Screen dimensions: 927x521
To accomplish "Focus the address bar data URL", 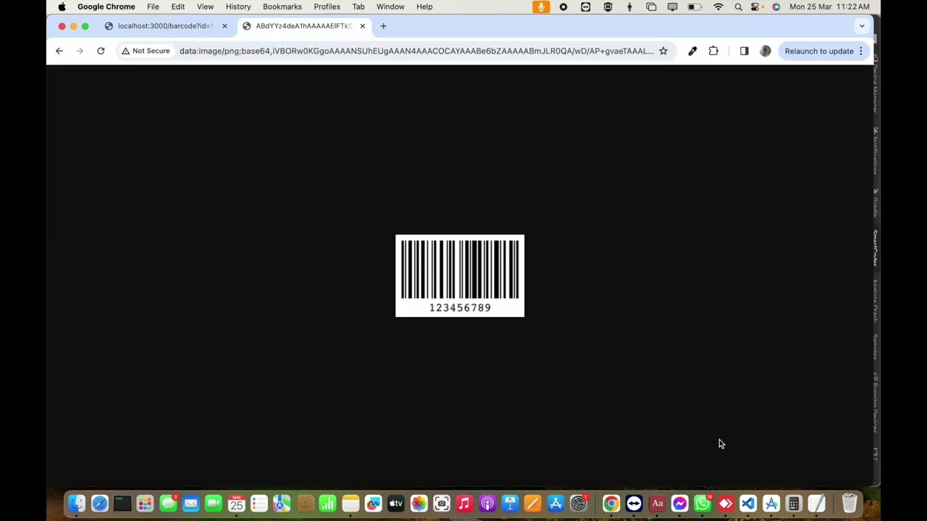I will (x=416, y=51).
